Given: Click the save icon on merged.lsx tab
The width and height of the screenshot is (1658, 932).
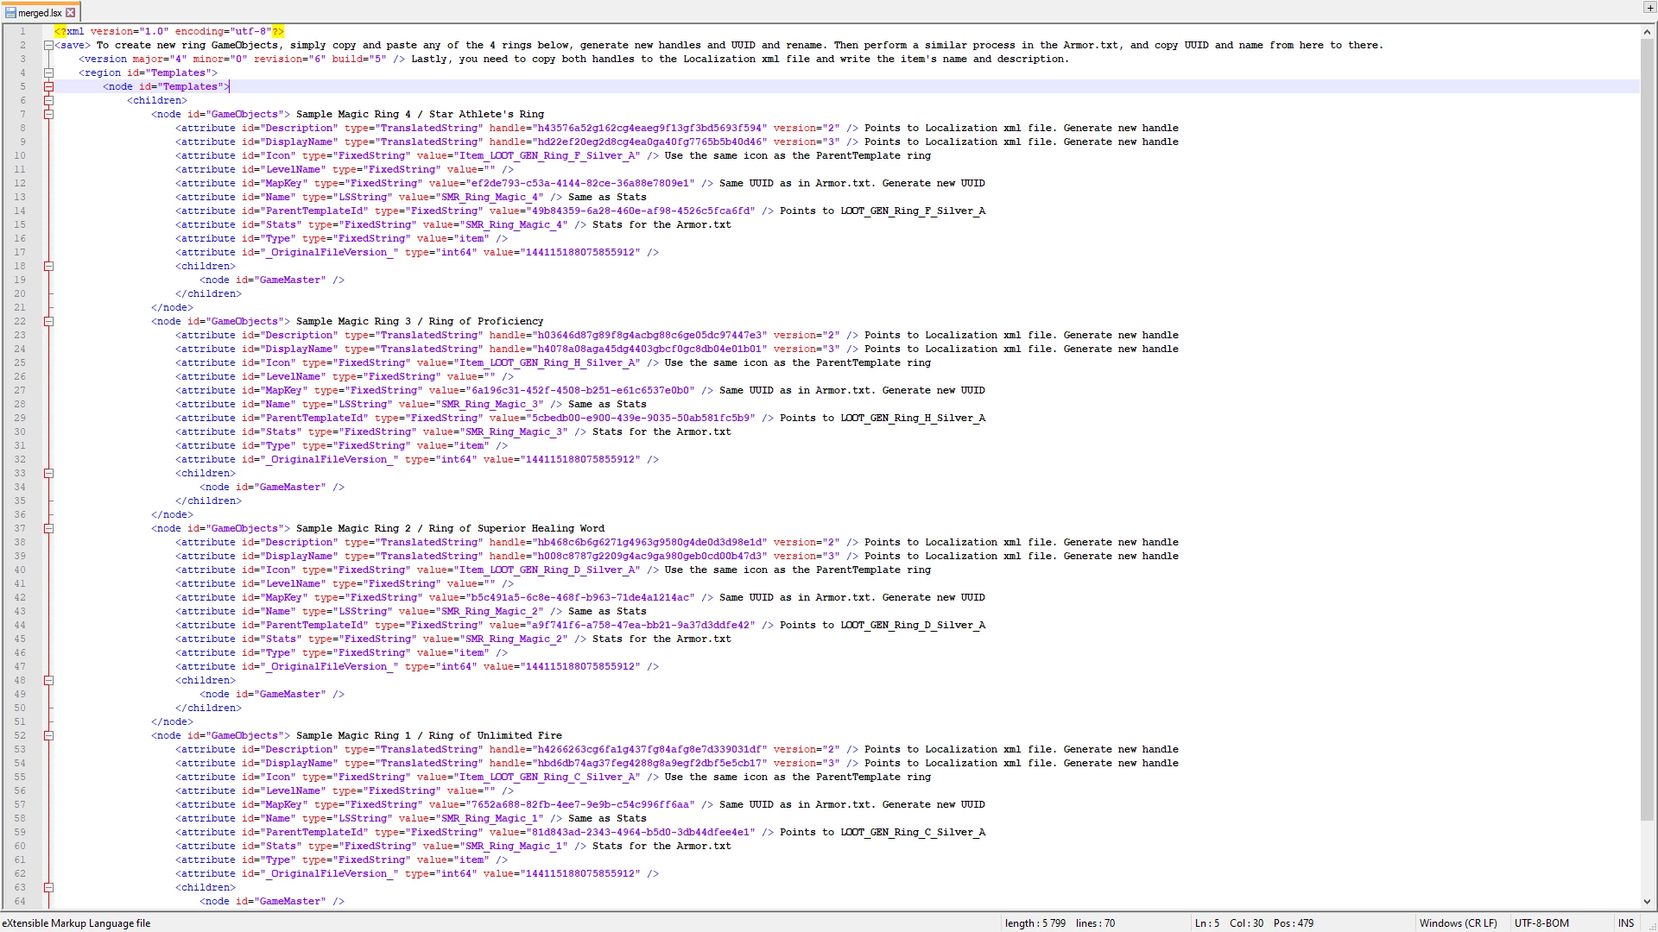Looking at the screenshot, I should [10, 13].
